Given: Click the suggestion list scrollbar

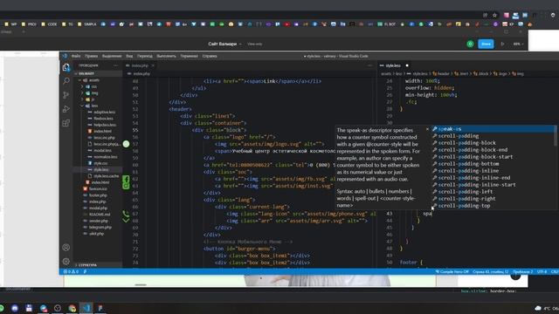Looking at the screenshot, I should pyautogui.click(x=556, y=136).
